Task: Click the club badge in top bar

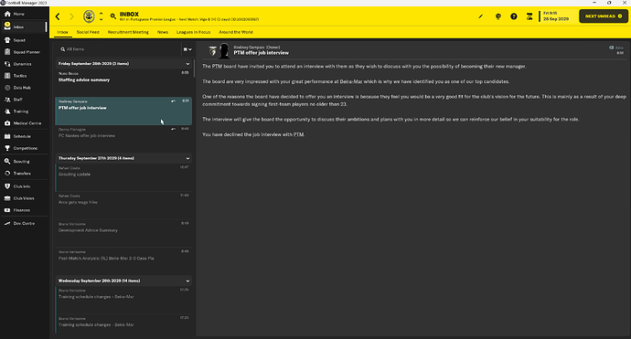Action: [x=89, y=16]
